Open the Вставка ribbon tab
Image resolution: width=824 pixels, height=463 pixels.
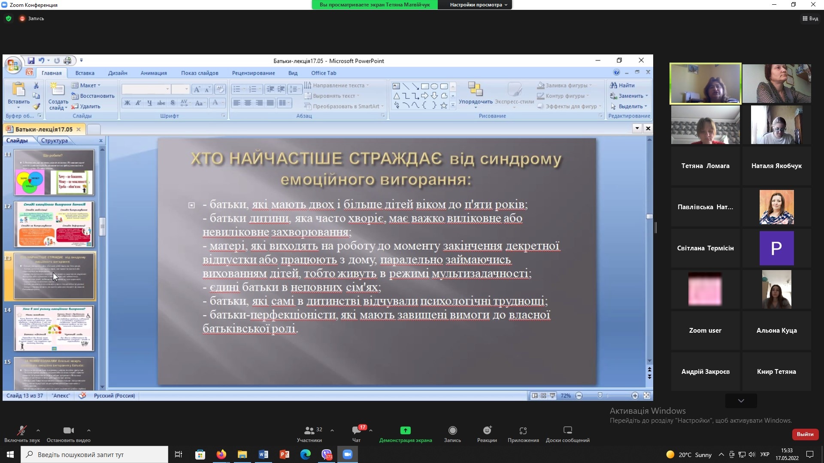(x=85, y=73)
